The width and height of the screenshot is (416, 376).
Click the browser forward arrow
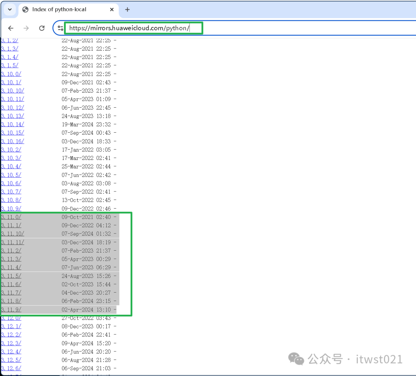[26, 28]
